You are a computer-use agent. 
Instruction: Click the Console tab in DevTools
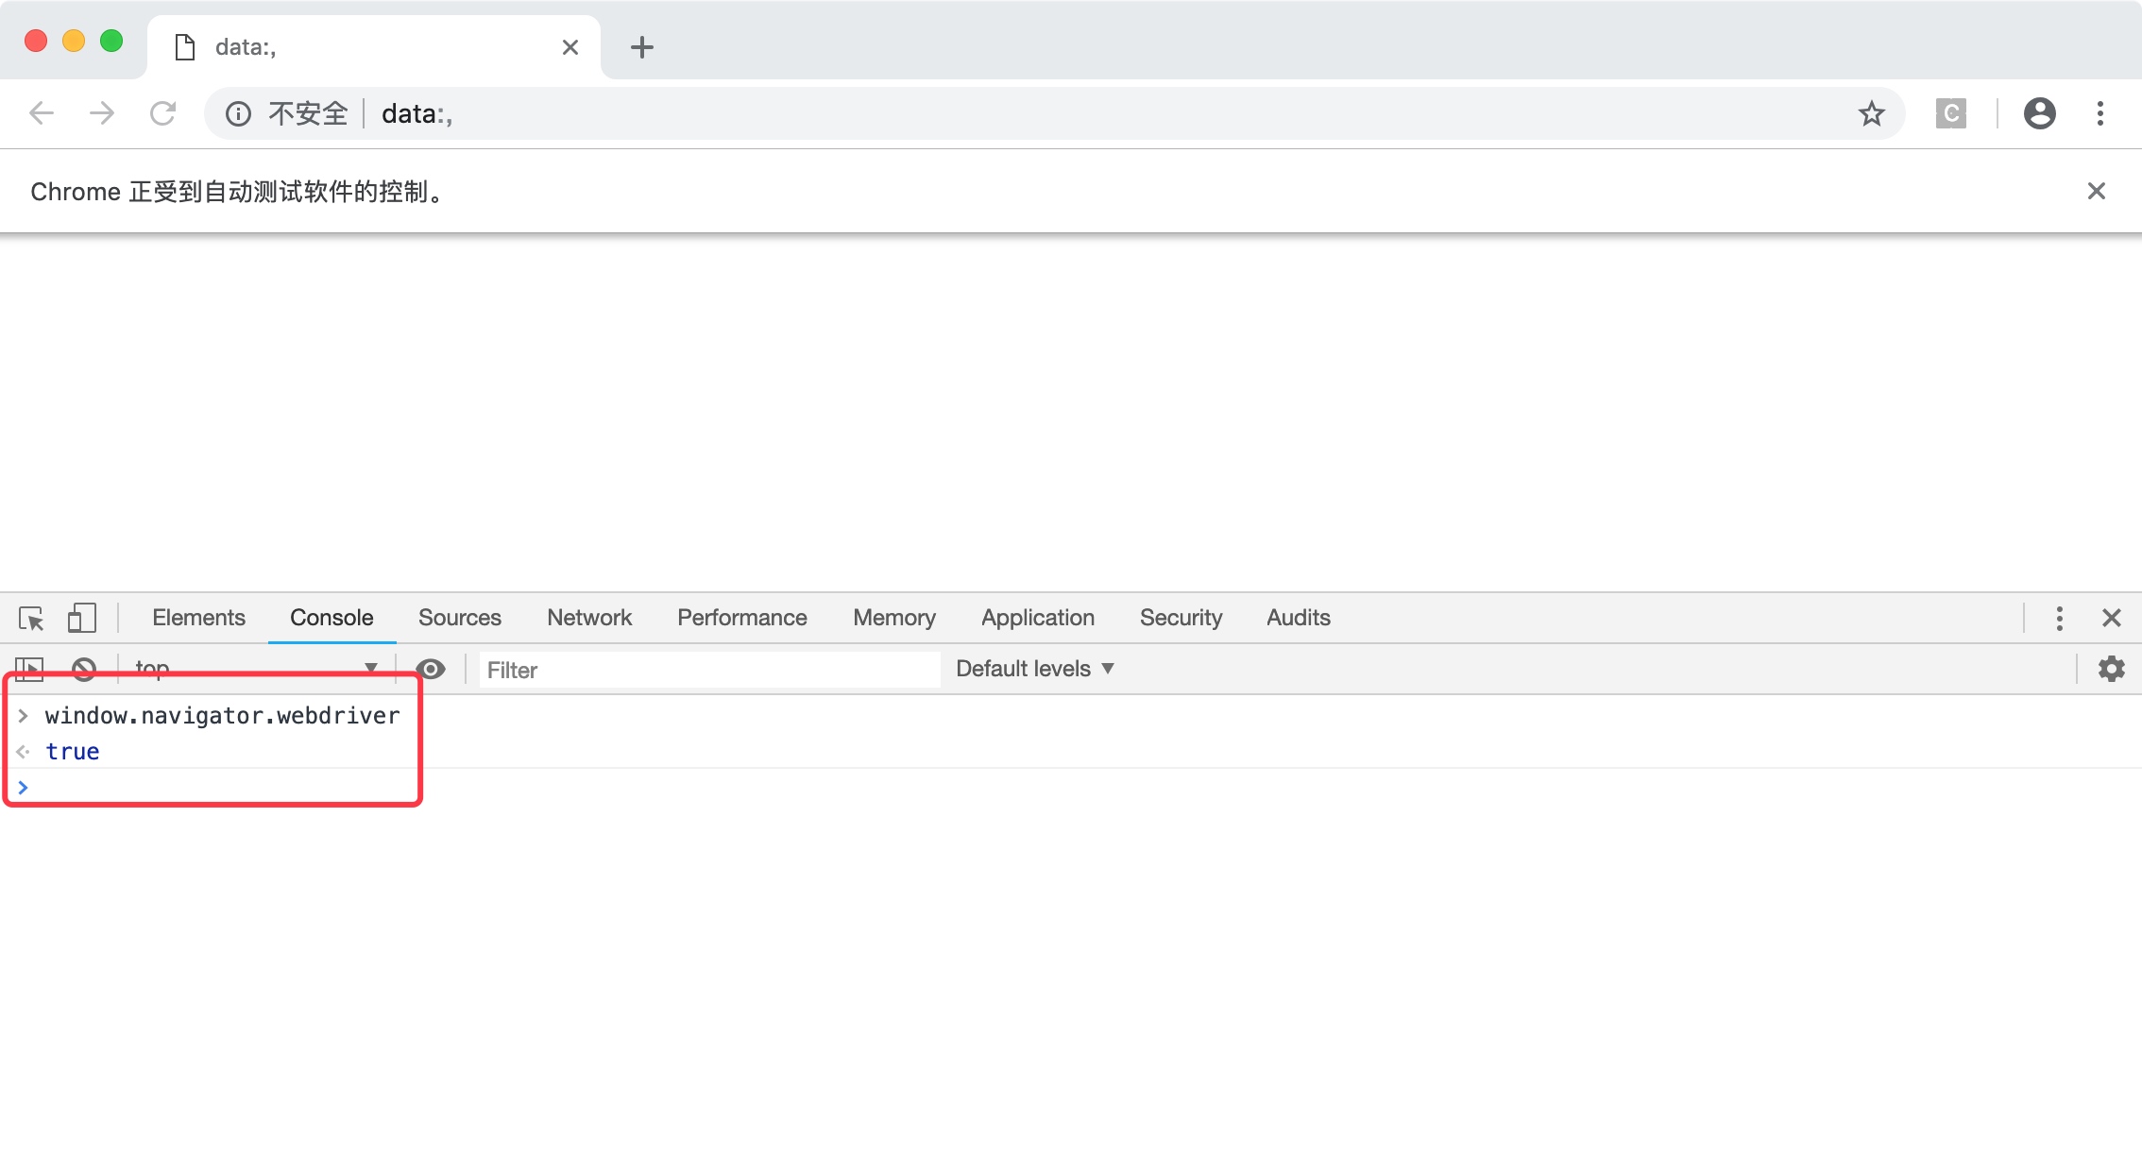point(331,618)
